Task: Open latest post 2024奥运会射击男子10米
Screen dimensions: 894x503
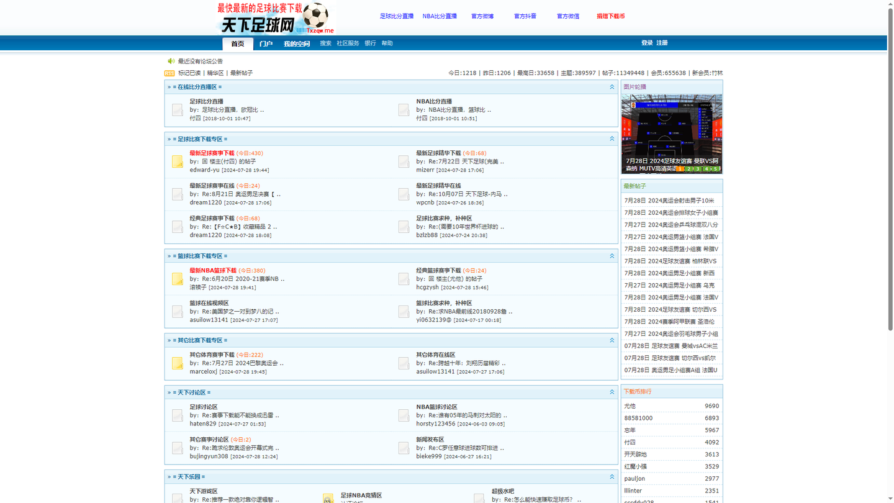Action: pos(669,201)
